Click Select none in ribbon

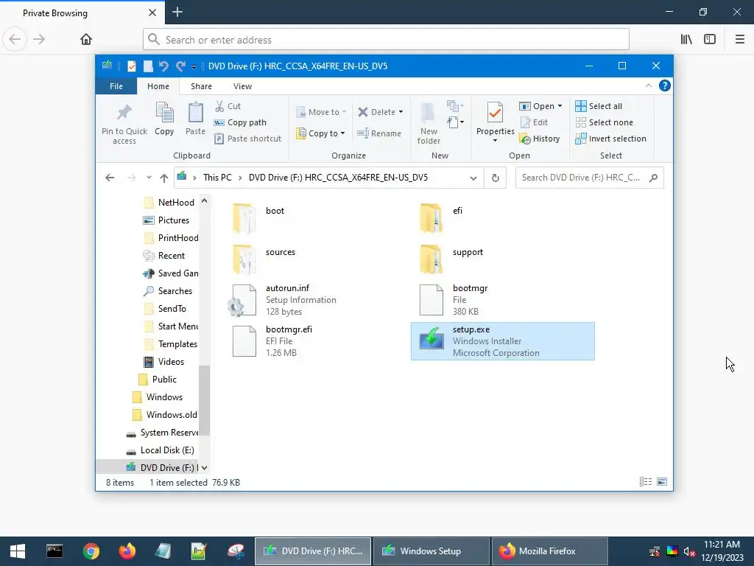coord(604,122)
